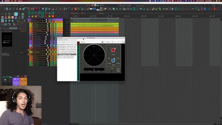Open the Options menu
Viewport: 222px width, 125px height.
tap(20, 1)
